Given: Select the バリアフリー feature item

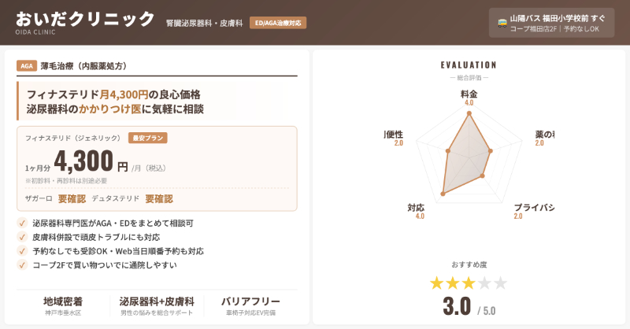Looking at the screenshot, I should pos(251,305).
